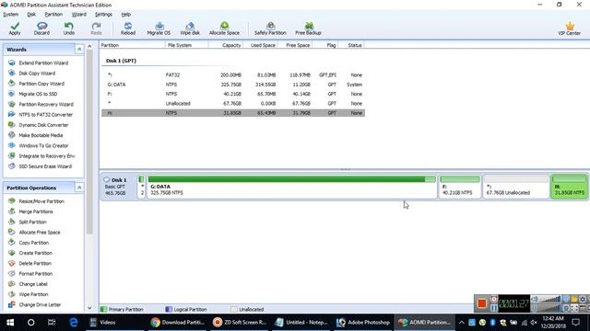Discard pending changes via Discard icon
The width and height of the screenshot is (590, 331).
tap(41, 29)
